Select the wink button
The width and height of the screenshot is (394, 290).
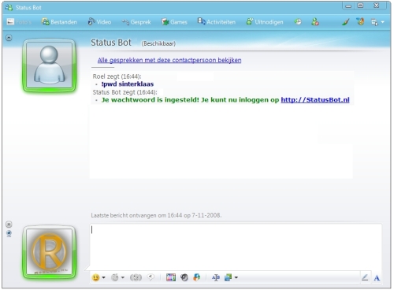pyautogui.click(x=115, y=277)
